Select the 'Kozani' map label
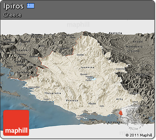 coord(138,42)
